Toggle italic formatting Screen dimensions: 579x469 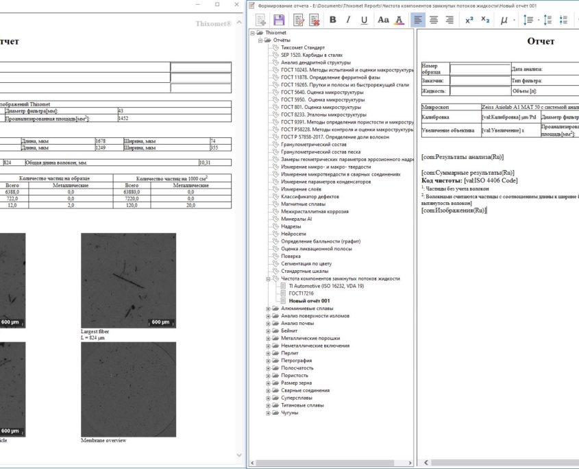(348, 20)
